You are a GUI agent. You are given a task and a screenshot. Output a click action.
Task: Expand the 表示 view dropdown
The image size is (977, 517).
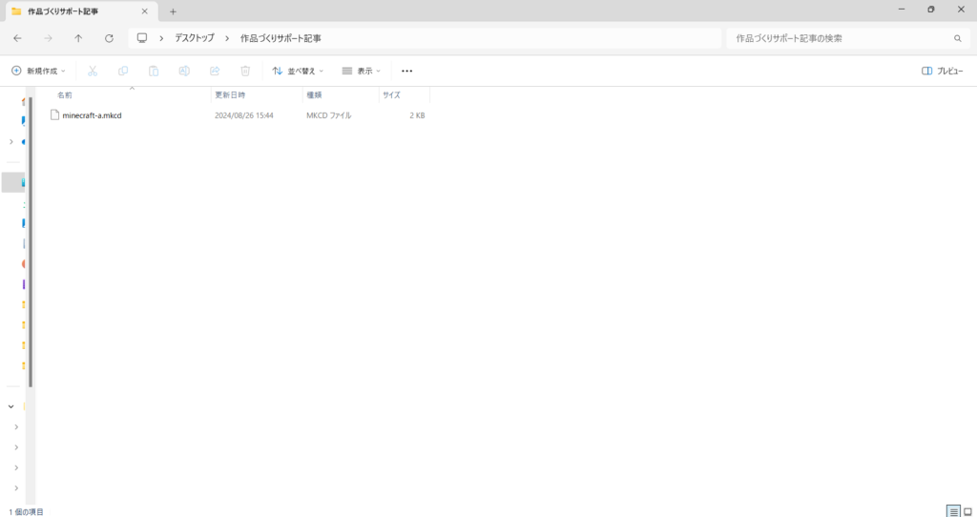tap(361, 71)
